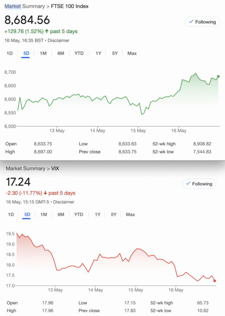Screen dimensions: 225x316
Task: Select Max tab in FTSE 100 chart
Action: [132, 53]
